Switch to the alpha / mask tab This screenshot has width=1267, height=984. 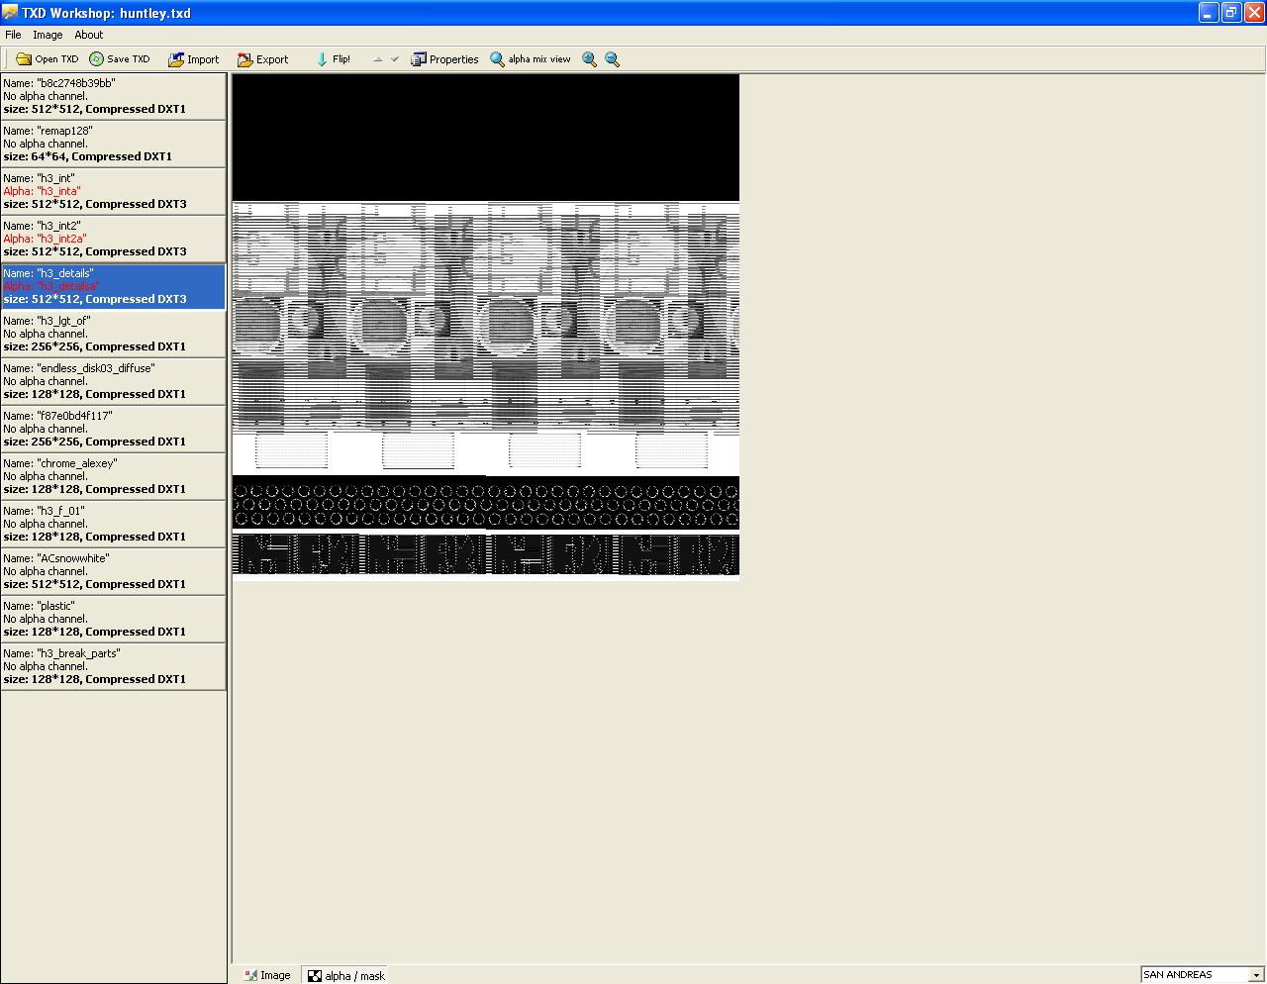tap(345, 975)
